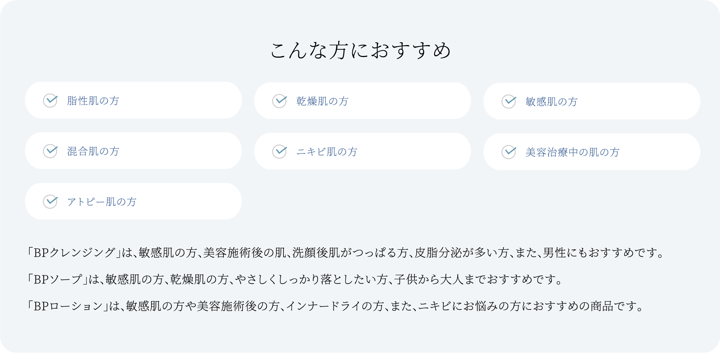Select the 混合肌の方 label text

coord(93,151)
